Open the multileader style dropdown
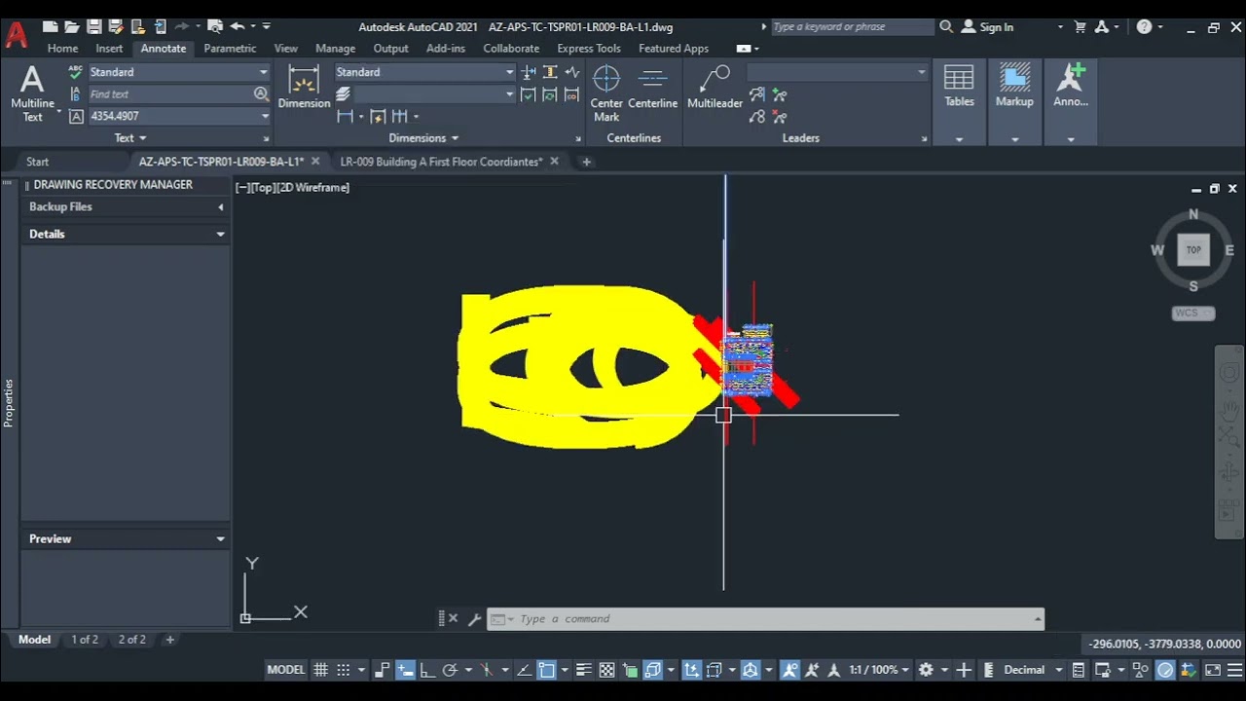The height and width of the screenshot is (701, 1246). coord(921,72)
